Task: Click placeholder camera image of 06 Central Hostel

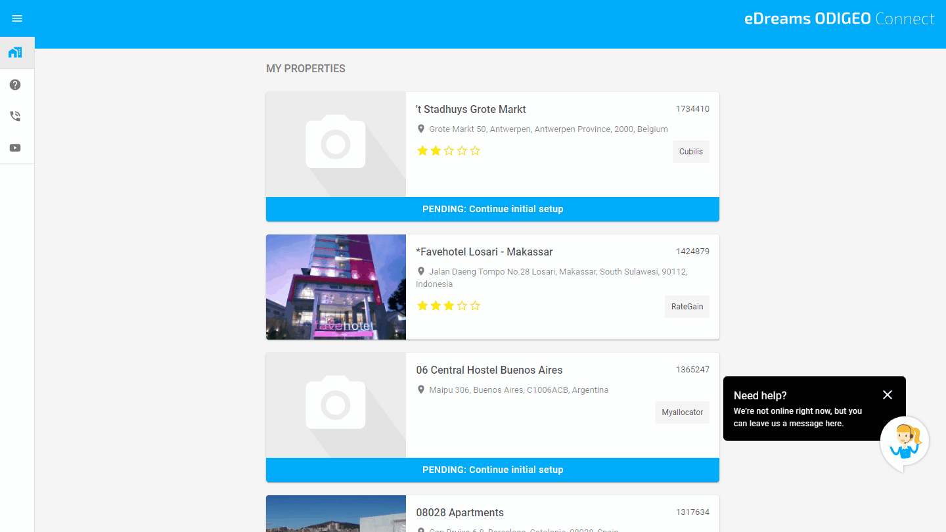Action: (336, 405)
